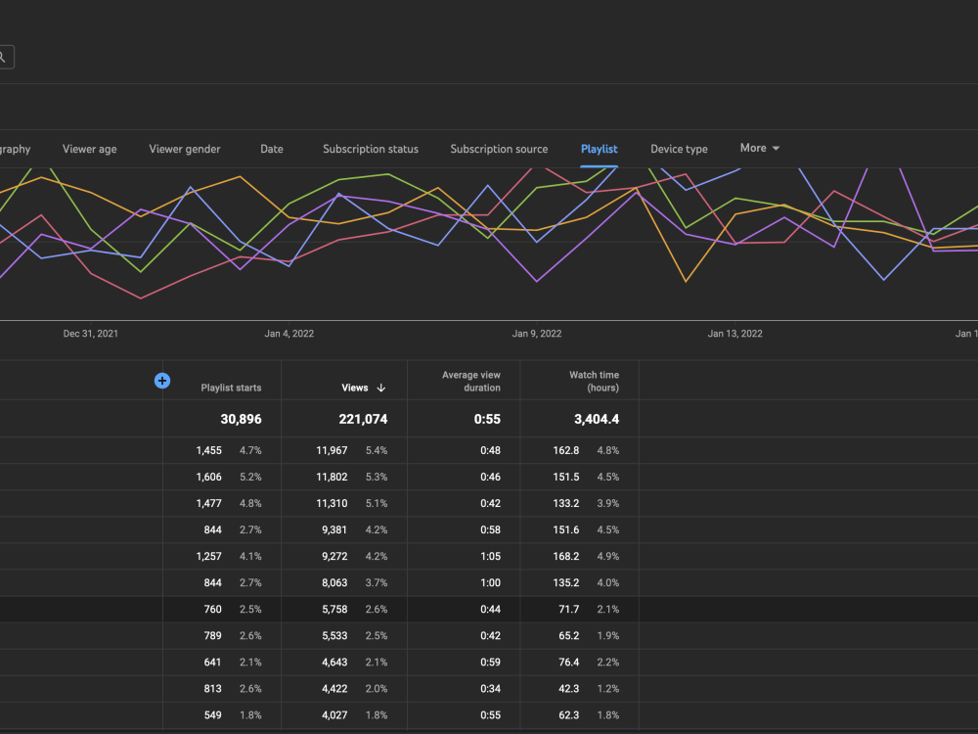The image size is (978, 734).
Task: Click playlist starts value 1,257
Action: (x=209, y=556)
